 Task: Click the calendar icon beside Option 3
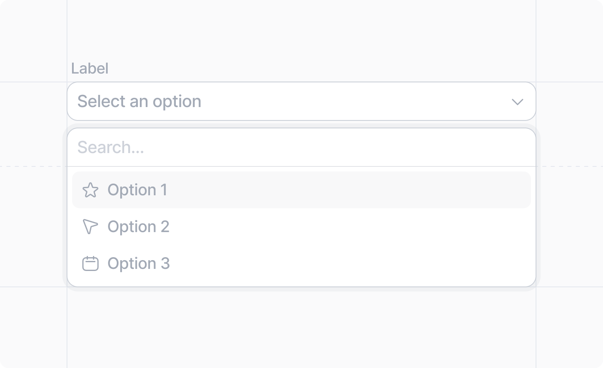[90, 263]
